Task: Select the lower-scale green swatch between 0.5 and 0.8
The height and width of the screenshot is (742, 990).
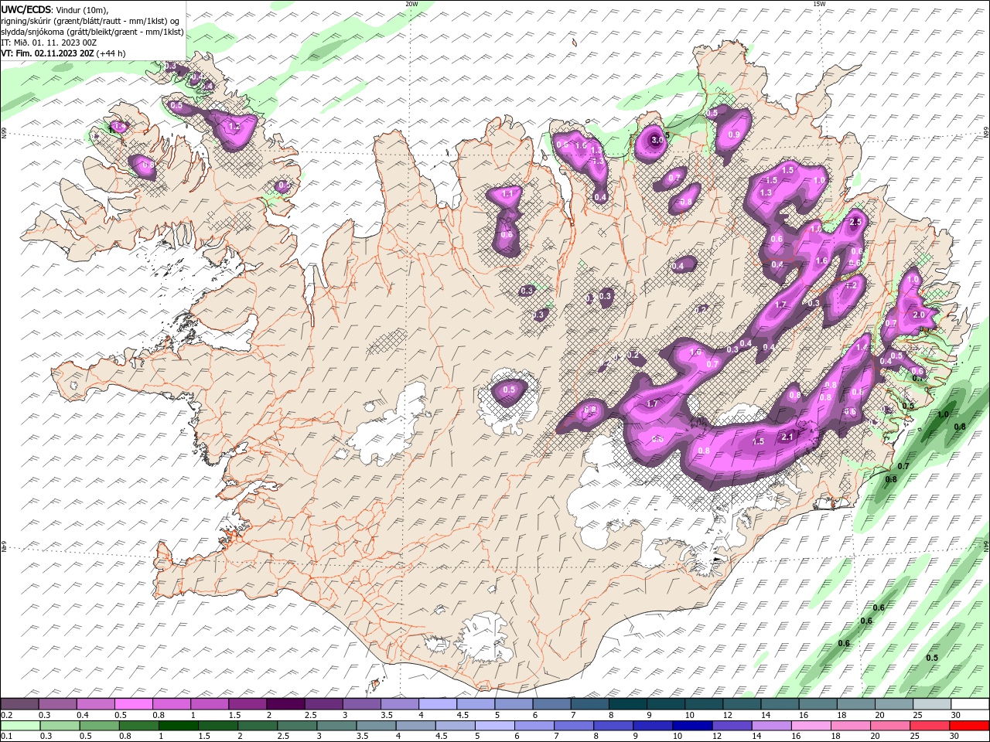Action: 98,726
